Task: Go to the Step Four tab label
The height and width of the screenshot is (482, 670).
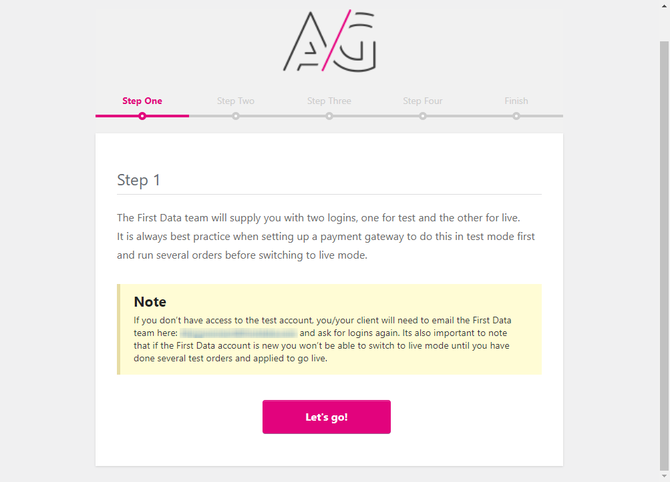Action: (423, 101)
